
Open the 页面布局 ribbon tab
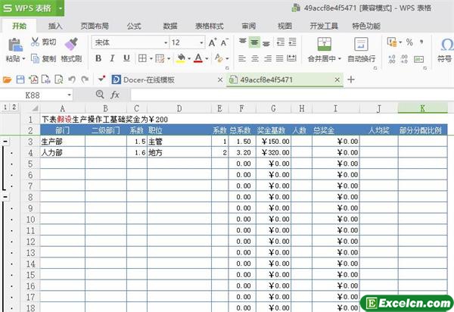[x=95, y=25]
